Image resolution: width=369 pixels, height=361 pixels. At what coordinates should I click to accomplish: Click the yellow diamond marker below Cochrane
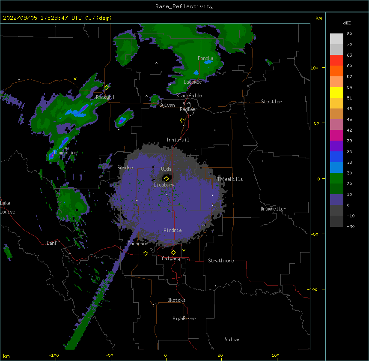tap(146, 253)
